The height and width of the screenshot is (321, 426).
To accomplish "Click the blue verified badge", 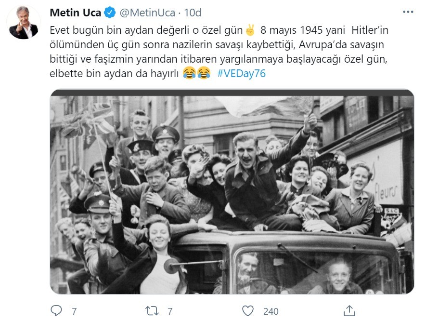I will (x=110, y=13).
